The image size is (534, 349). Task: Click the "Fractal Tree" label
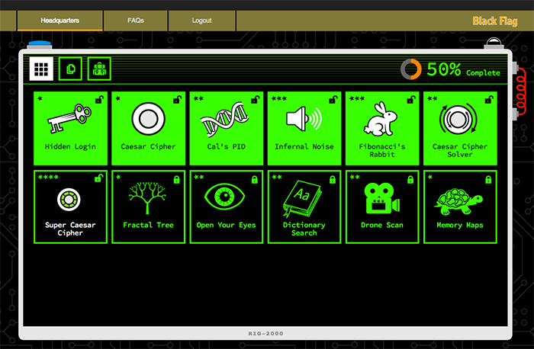(148, 226)
